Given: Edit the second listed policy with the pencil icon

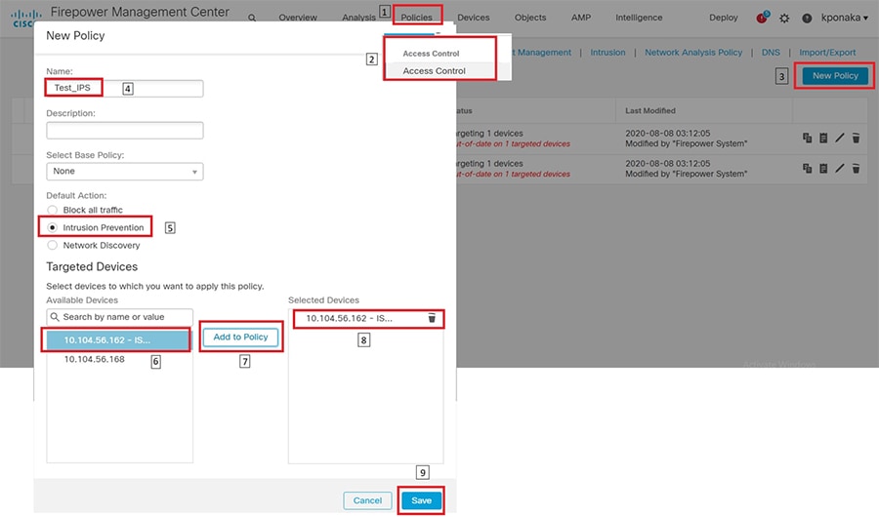Looking at the screenshot, I should (840, 168).
